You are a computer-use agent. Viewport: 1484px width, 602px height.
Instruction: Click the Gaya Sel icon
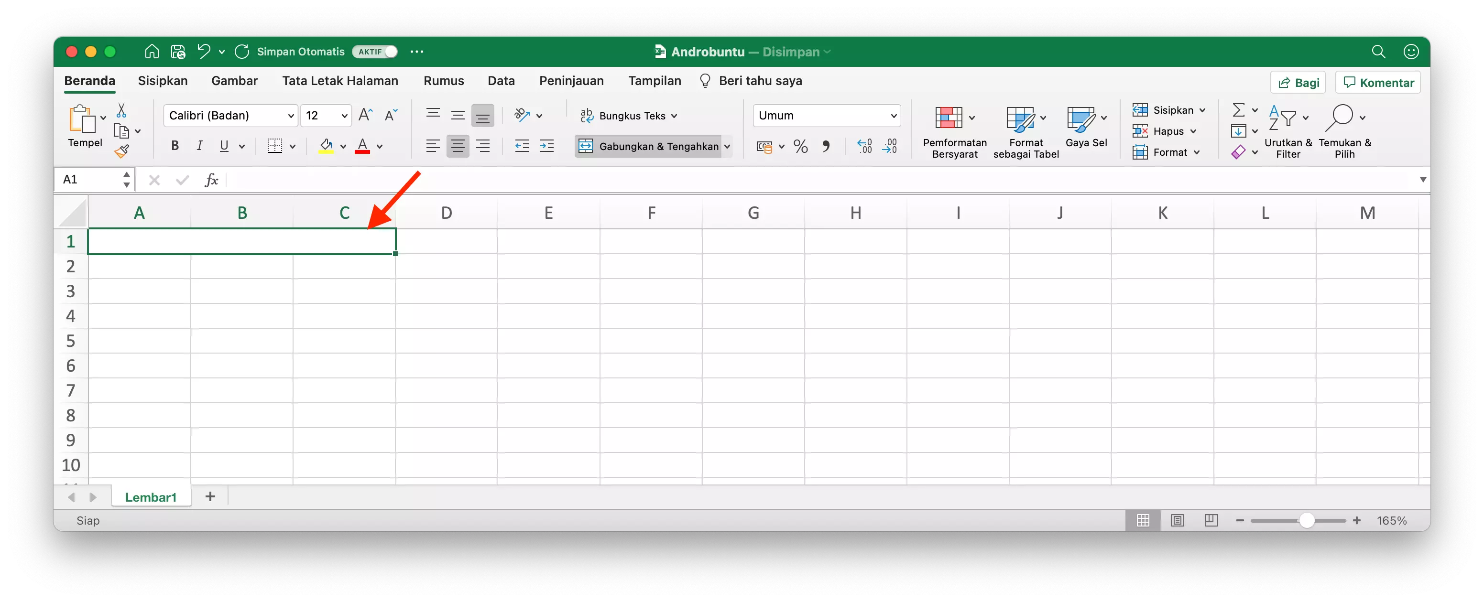(x=1081, y=119)
